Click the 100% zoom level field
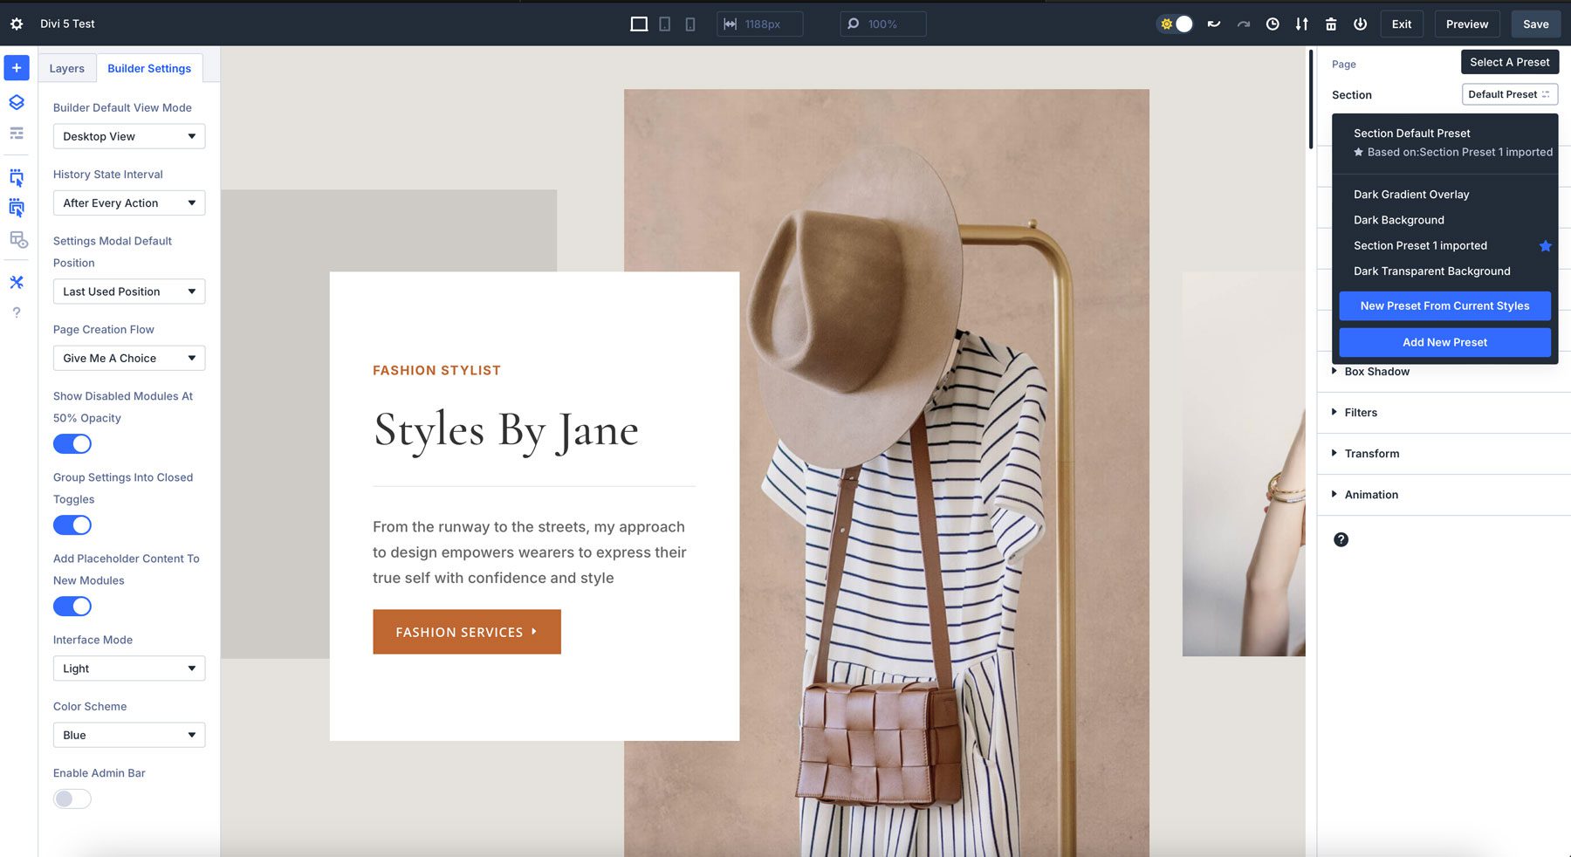 [883, 24]
